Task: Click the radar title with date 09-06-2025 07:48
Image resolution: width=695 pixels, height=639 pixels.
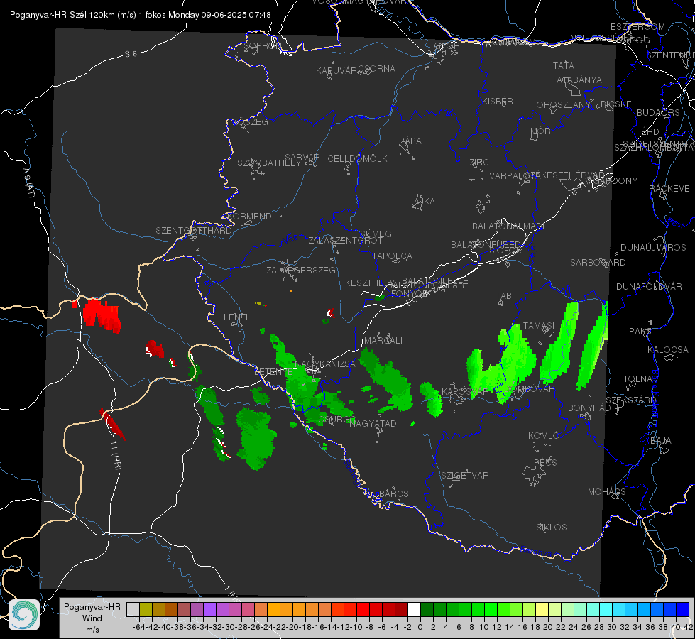Action: [x=141, y=15]
